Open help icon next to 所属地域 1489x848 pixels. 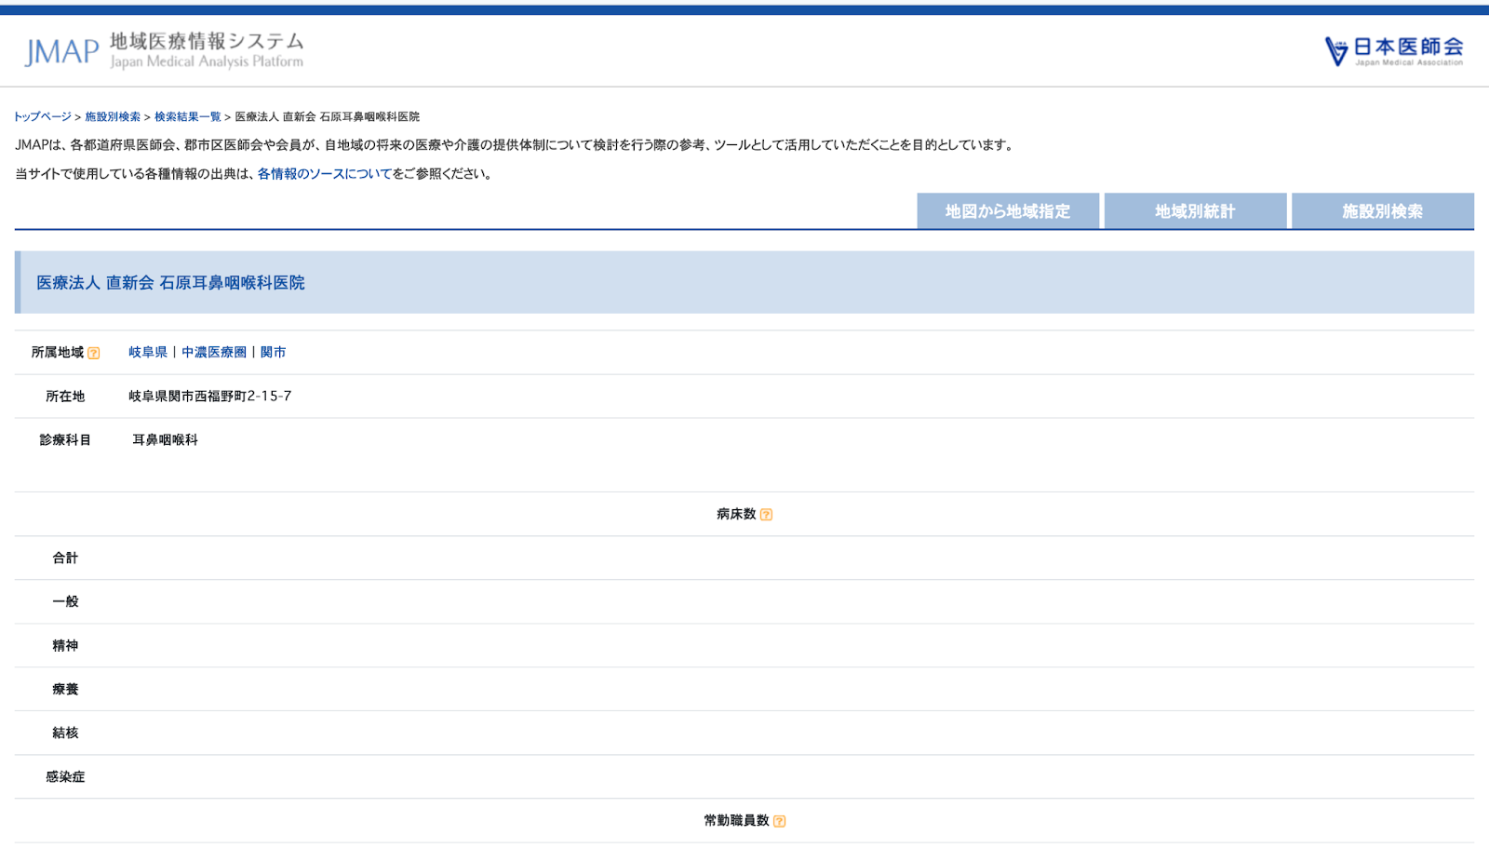click(x=93, y=353)
